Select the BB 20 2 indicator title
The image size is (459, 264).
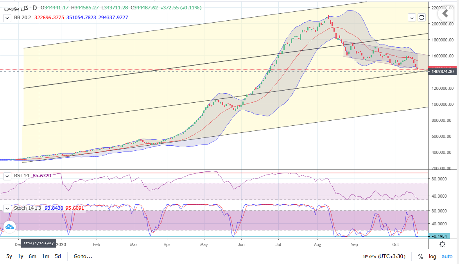click(23, 18)
